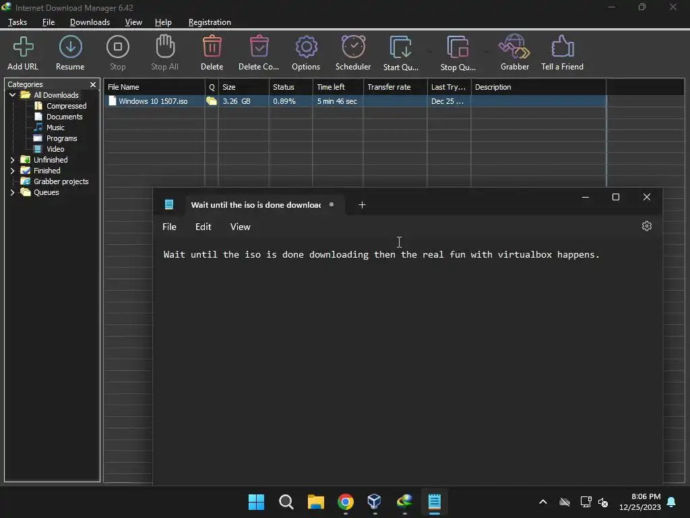The height and width of the screenshot is (518, 690).
Task: Open File Explorer from taskbar
Action: [315, 502]
